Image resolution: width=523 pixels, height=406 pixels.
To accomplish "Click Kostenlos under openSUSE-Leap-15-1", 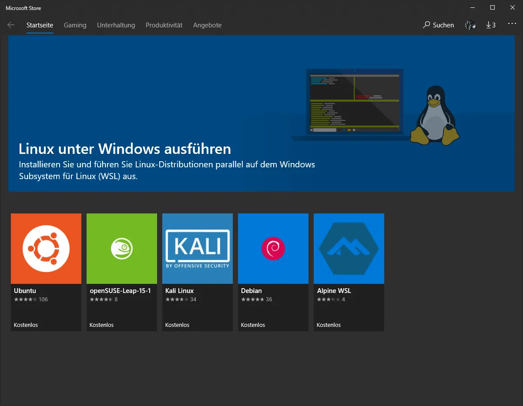I will (101, 325).
